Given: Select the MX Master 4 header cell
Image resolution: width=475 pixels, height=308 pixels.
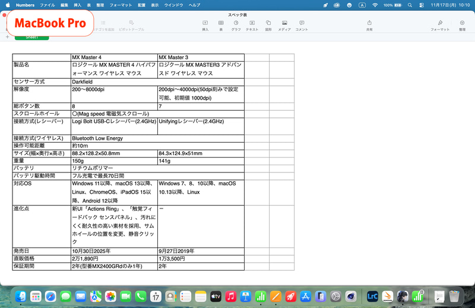Looking at the screenshot, I should [114, 57].
